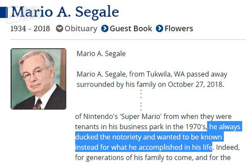246x166 pixels.
Task: Click the vertical dotted ellipsis separator
Action: pyautogui.click(x=141, y=100)
